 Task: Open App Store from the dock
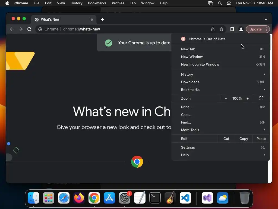click(x=109, y=198)
